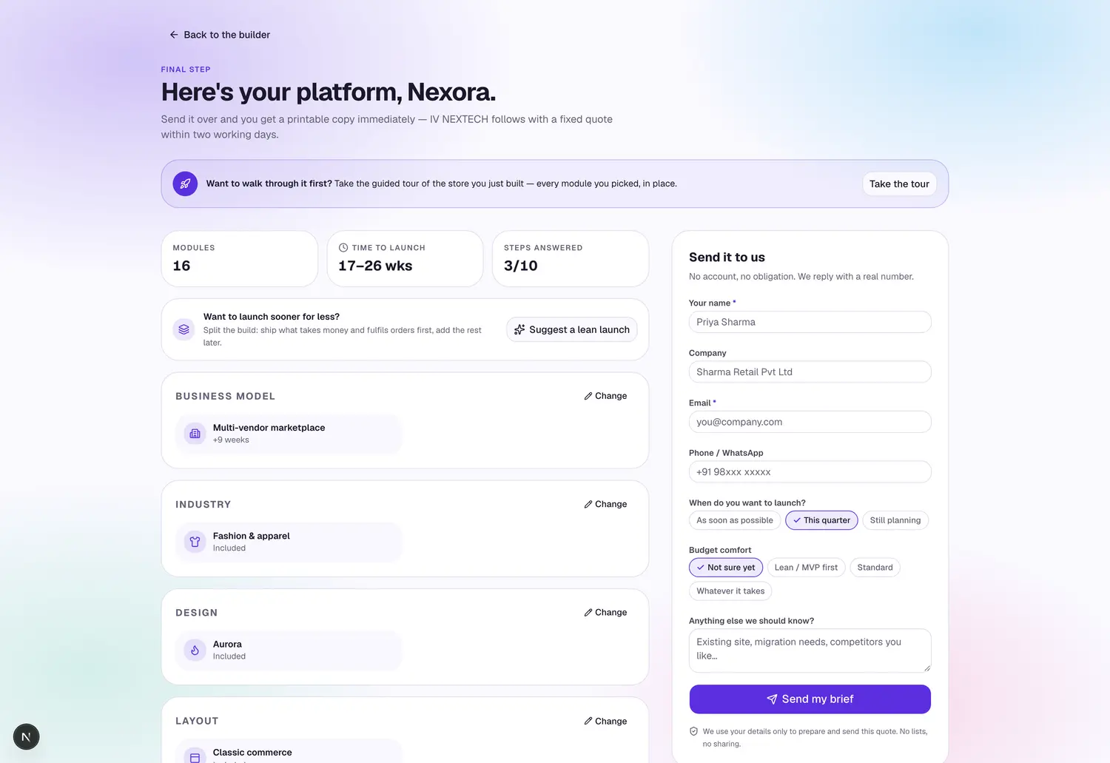Viewport: 1110px width, 763px height.
Task: Change the Business Model selection
Action: pos(605,396)
